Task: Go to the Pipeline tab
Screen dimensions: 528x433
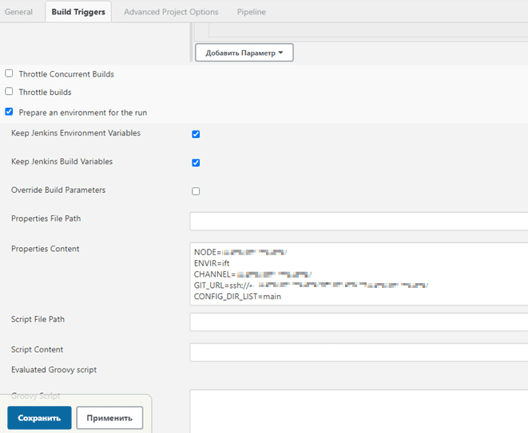Action: coord(252,12)
